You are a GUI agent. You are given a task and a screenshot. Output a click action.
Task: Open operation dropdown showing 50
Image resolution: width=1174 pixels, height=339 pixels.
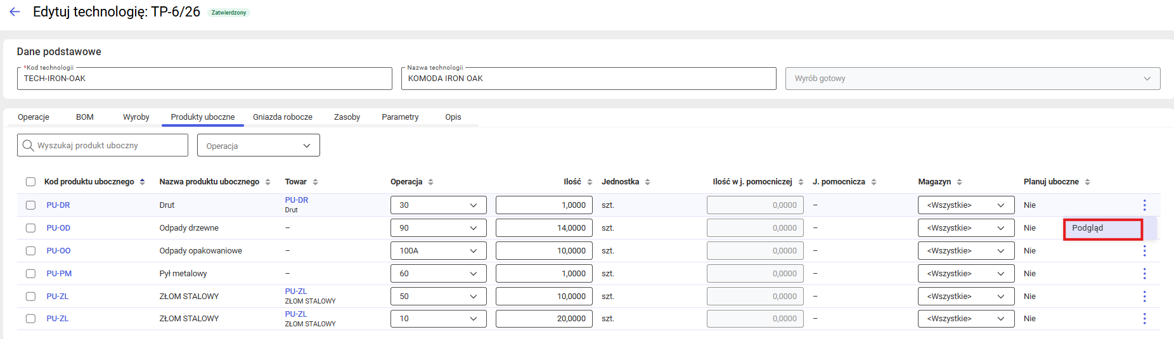coord(438,297)
